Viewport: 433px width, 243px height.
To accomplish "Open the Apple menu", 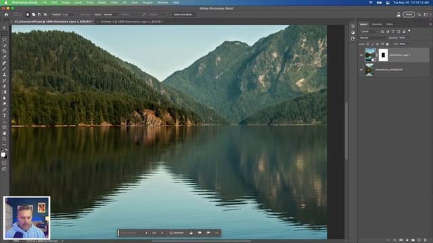I will pos(5,3).
